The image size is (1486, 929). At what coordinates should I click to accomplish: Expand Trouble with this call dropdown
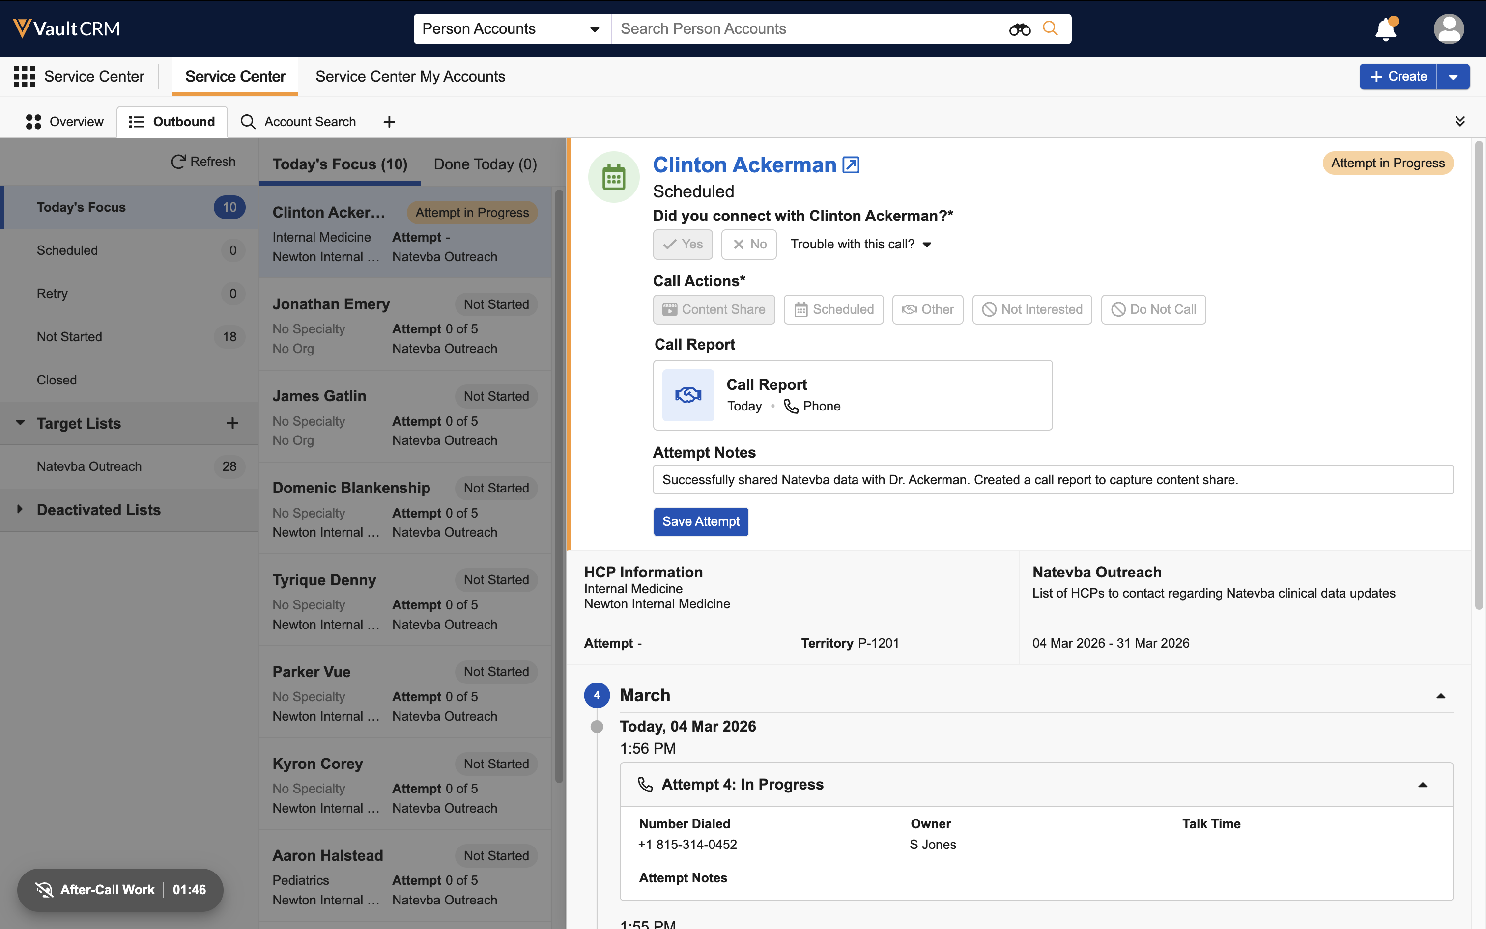click(x=861, y=244)
